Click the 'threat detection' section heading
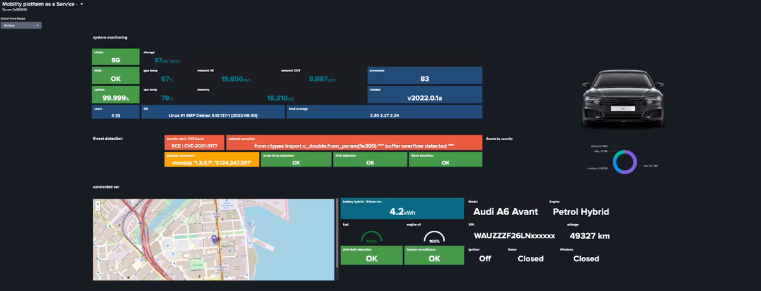 pyautogui.click(x=108, y=138)
